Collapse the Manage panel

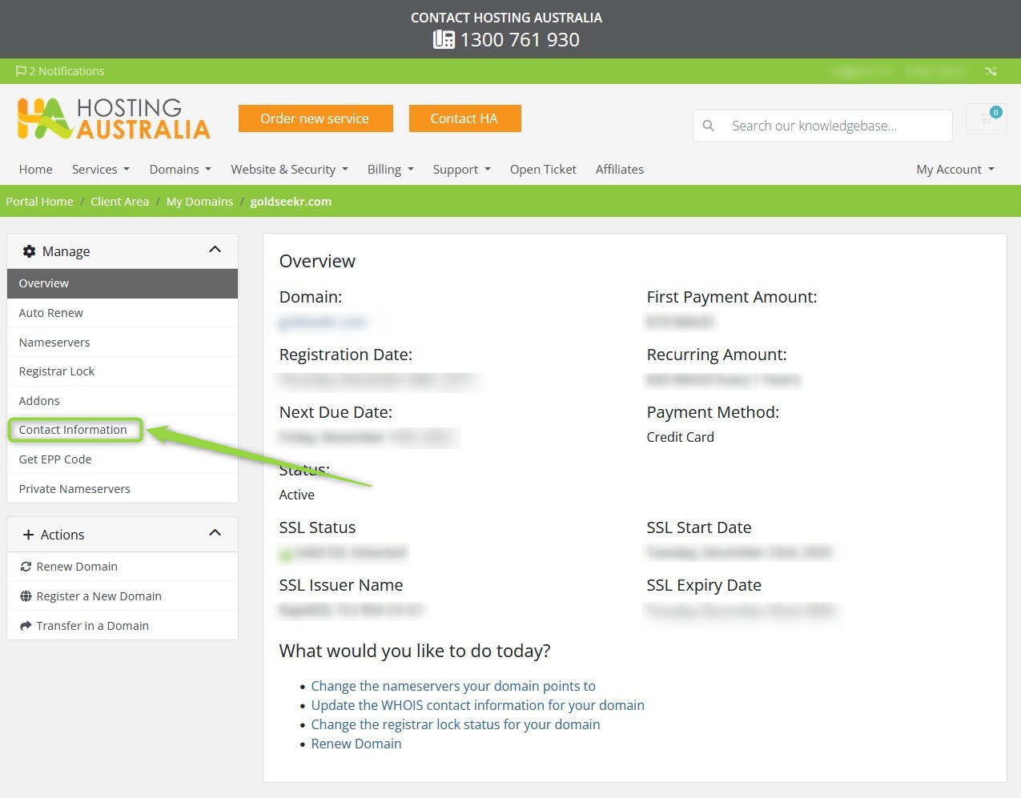tap(215, 251)
